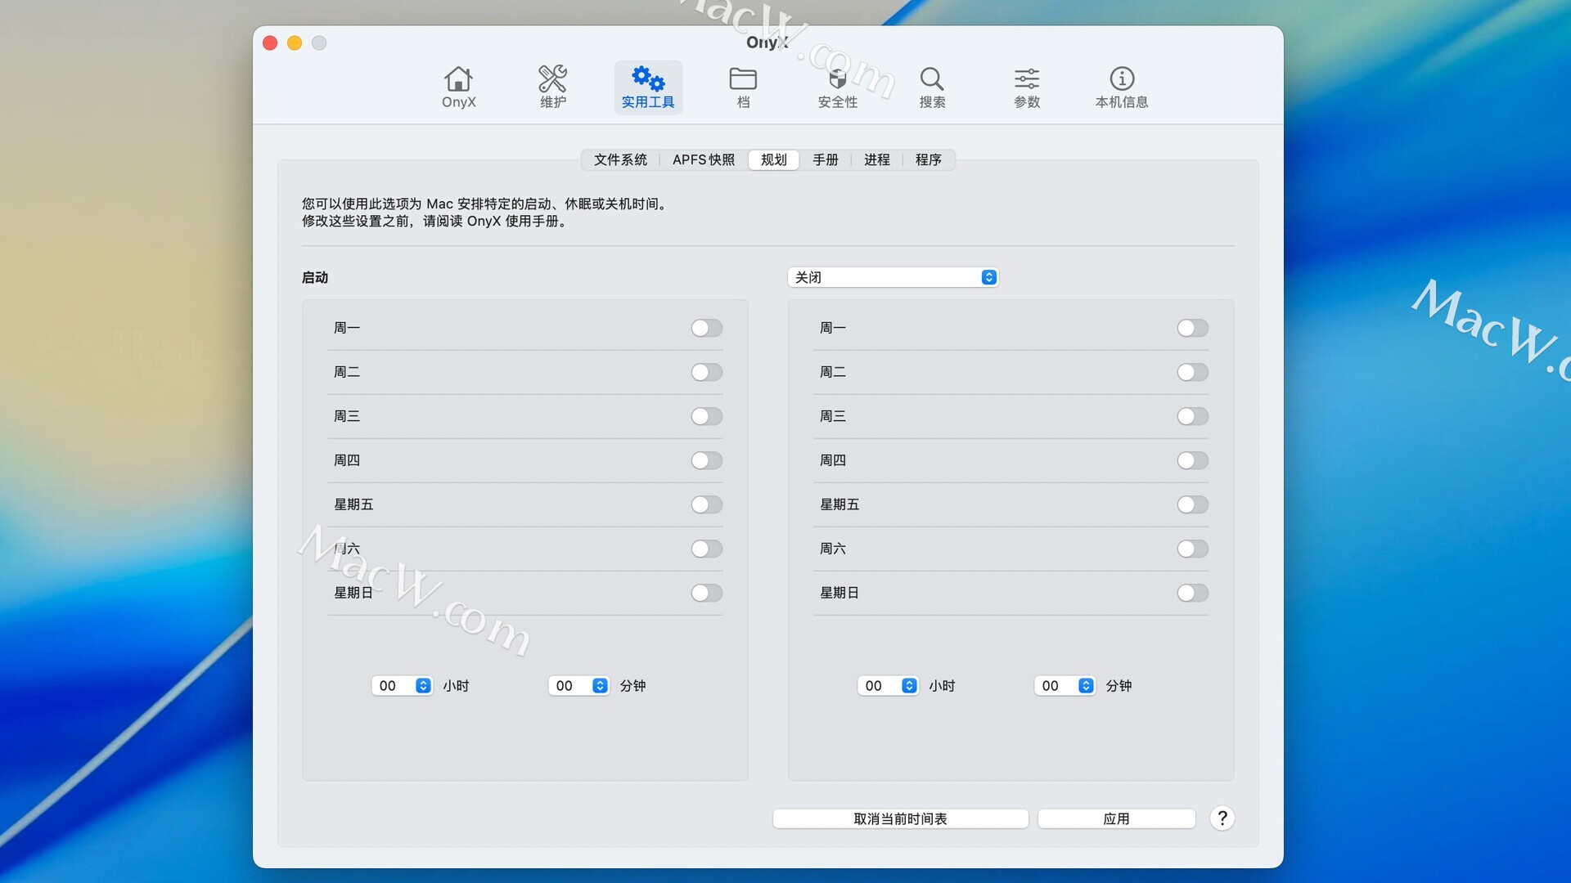This screenshot has width=1571, height=883.
Task: Click the 应用 button
Action: [x=1116, y=818]
